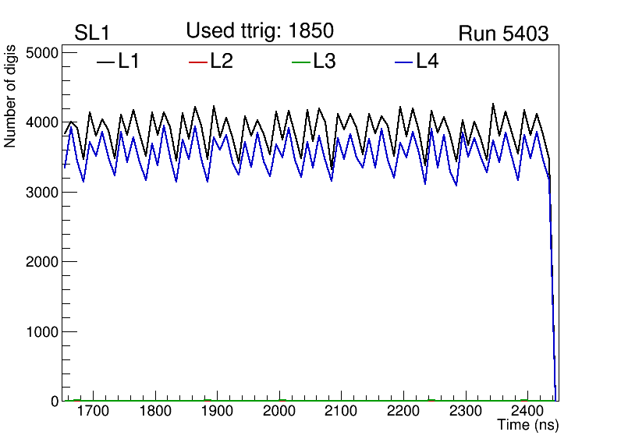Click the blue L4 legend line sample

pos(403,62)
